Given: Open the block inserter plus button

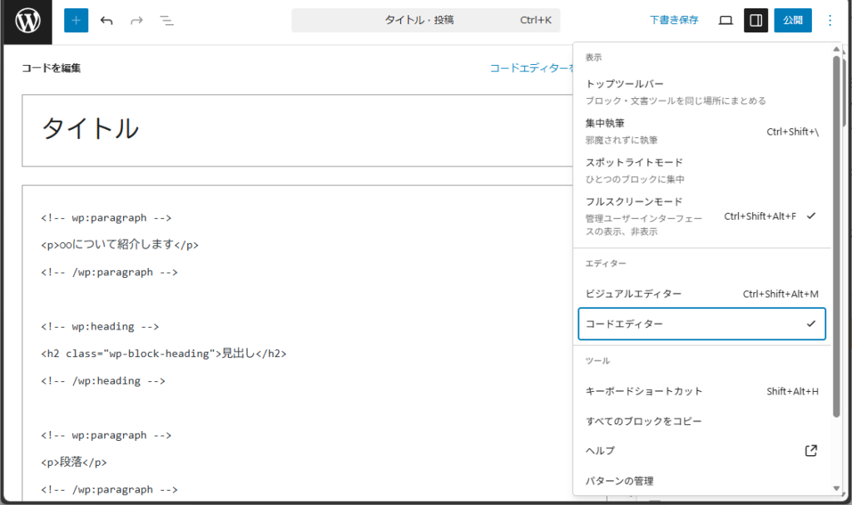Looking at the screenshot, I should point(76,20).
